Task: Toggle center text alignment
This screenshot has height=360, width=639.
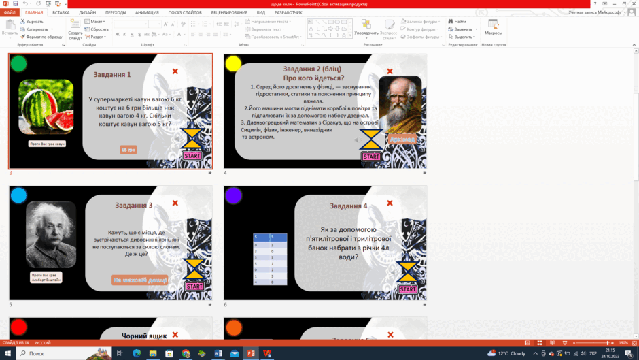Action: point(201,35)
